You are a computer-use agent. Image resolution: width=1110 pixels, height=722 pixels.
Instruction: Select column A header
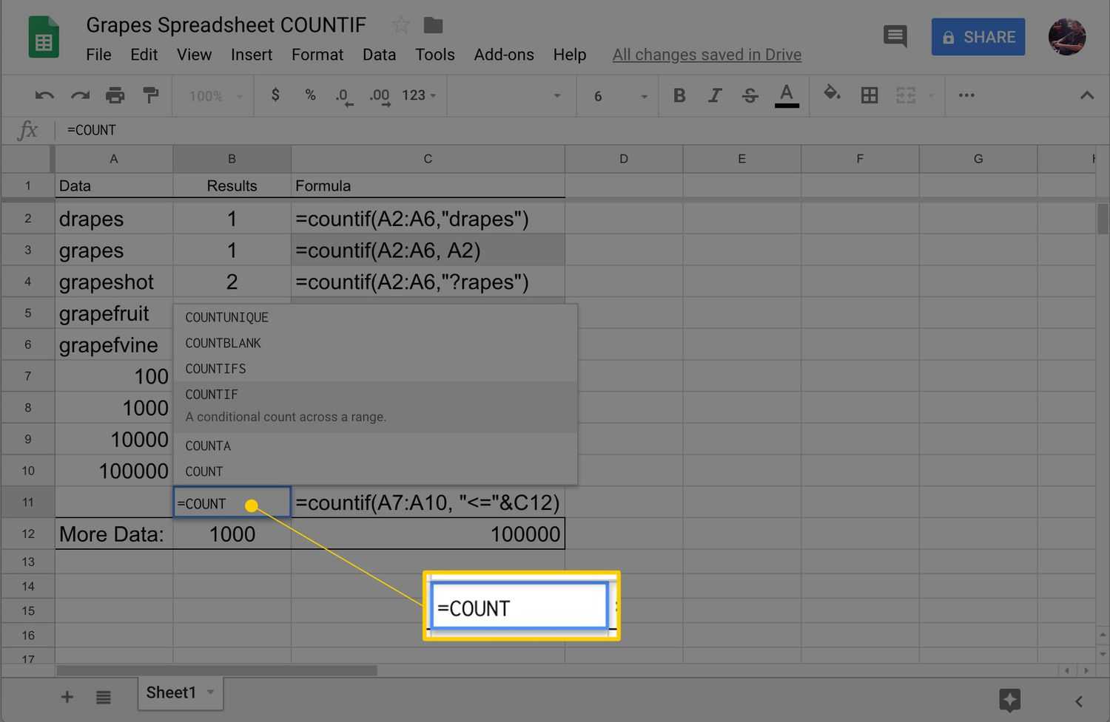114,159
